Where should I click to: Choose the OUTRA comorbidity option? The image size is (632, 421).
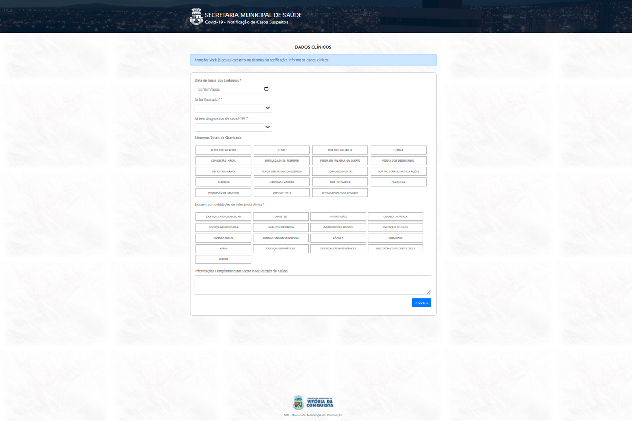[x=223, y=259]
